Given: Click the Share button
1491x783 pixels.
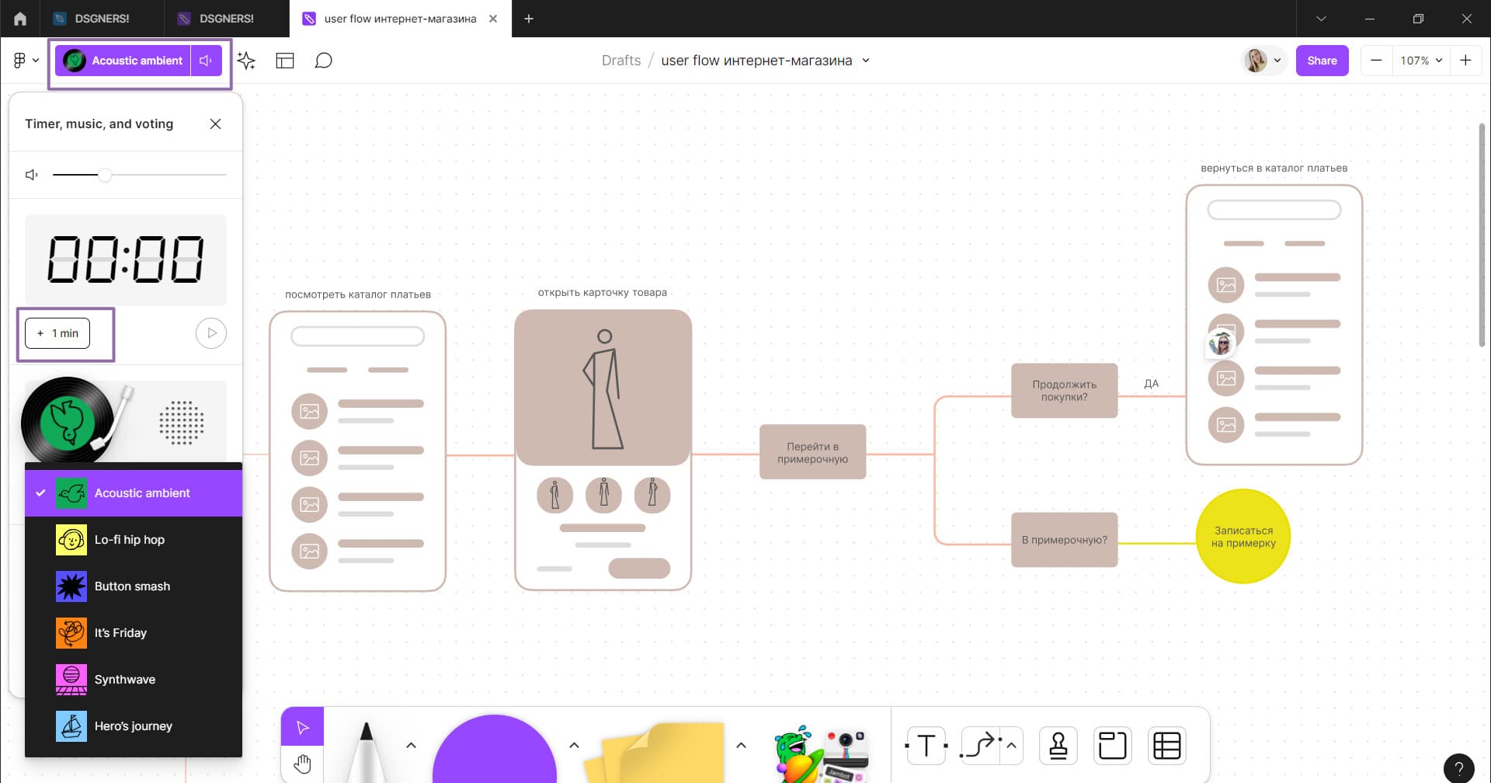Looking at the screenshot, I should point(1322,61).
